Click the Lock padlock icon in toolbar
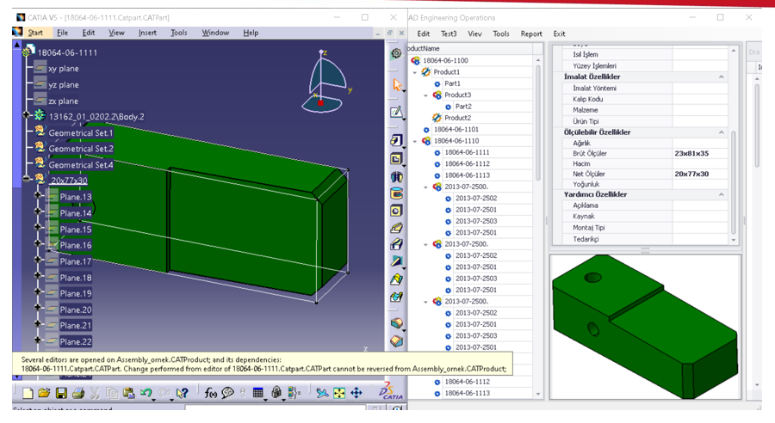 276,392
